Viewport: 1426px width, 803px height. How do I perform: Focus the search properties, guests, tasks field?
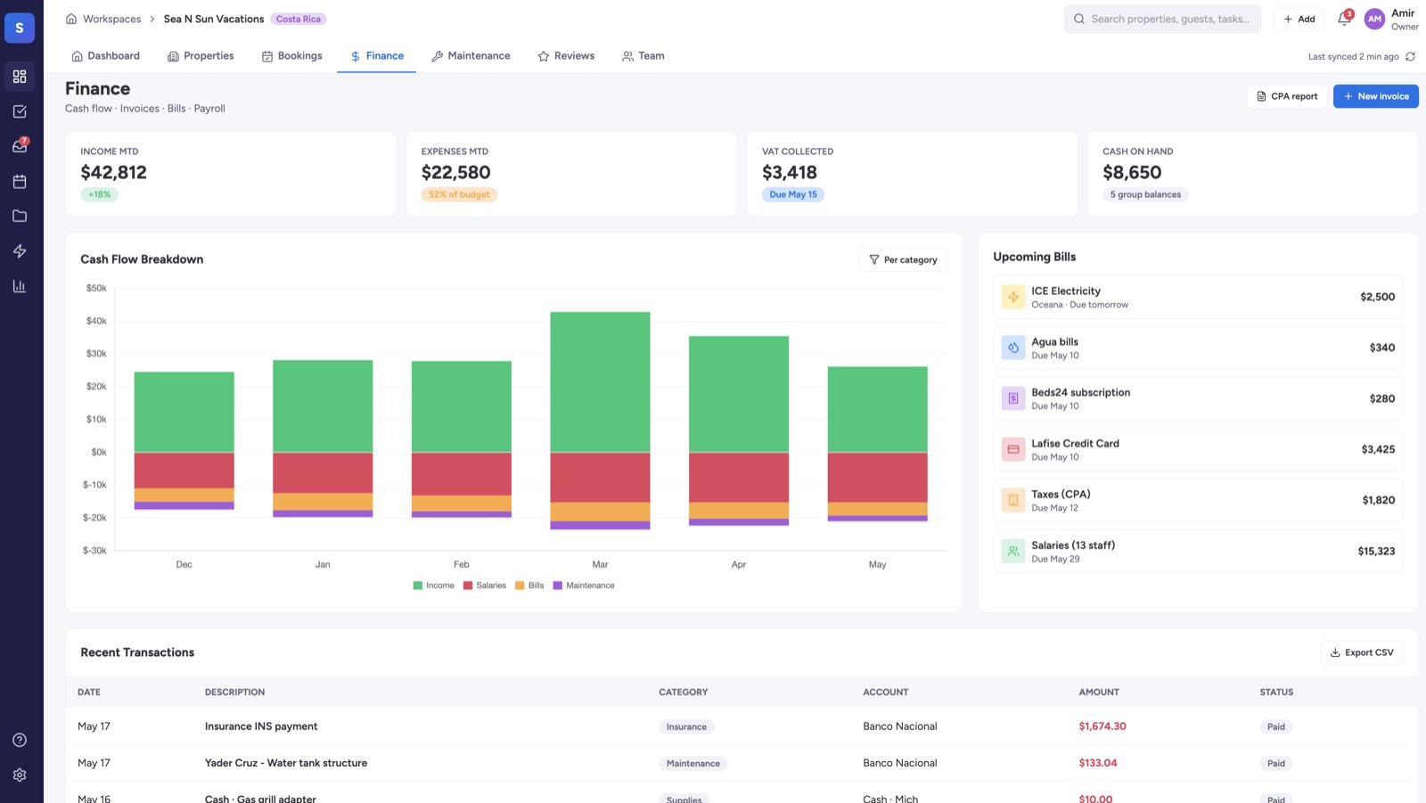[1162, 19]
